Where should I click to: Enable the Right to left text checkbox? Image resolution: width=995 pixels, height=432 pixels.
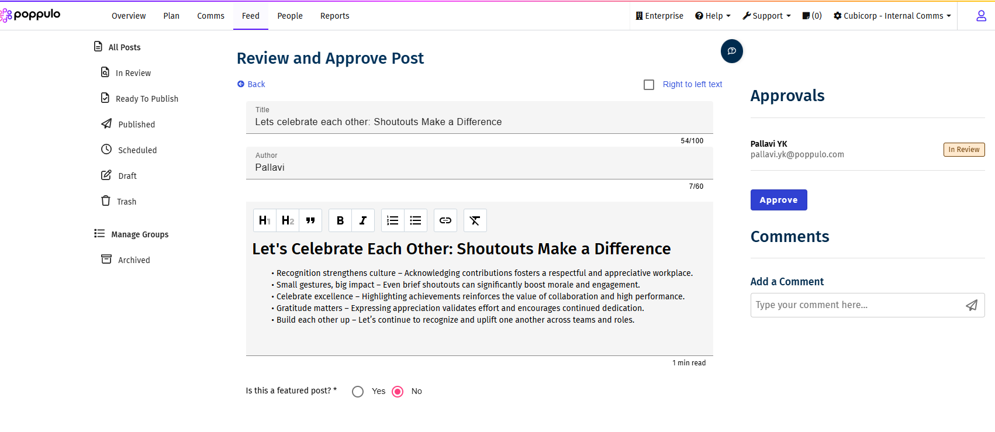(649, 85)
